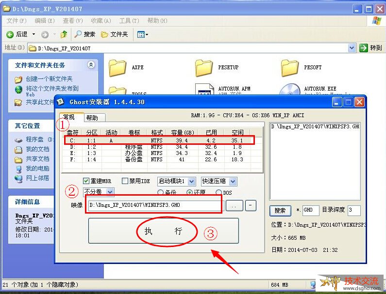Open the Help (帮助) menu in Explorer

[157, 21]
